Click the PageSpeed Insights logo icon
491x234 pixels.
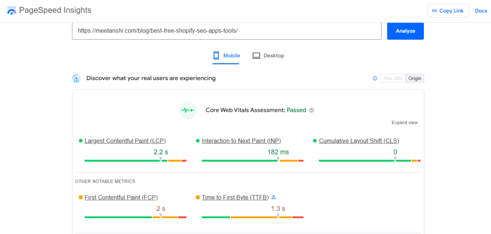click(x=12, y=11)
